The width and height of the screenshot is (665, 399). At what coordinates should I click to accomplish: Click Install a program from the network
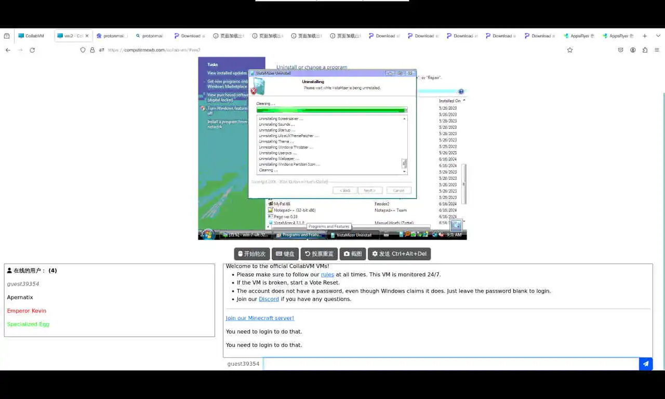tap(228, 124)
